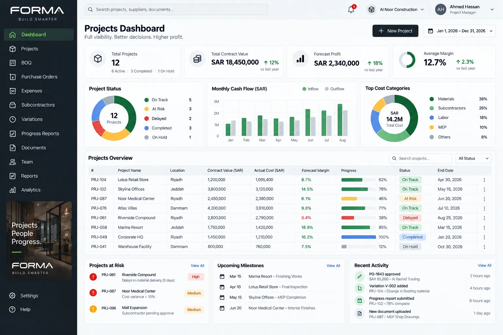Click the Forecast Profit bar chart icon
This screenshot has width=503, height=335.
(x=300, y=59)
